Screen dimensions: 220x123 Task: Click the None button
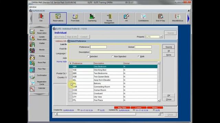(169, 55)
